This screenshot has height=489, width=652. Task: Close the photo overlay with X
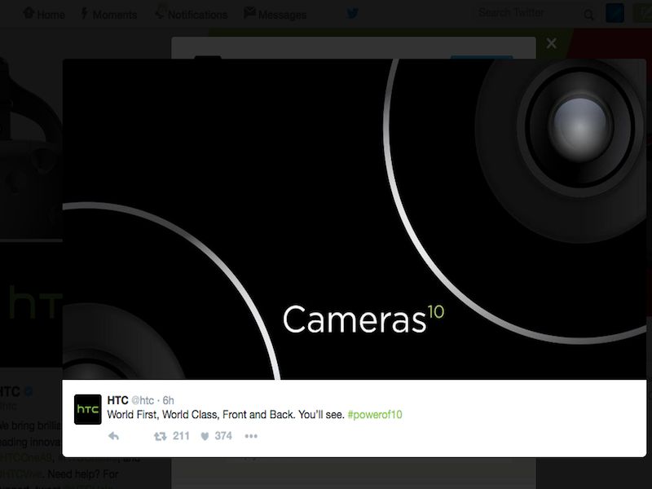(x=552, y=43)
